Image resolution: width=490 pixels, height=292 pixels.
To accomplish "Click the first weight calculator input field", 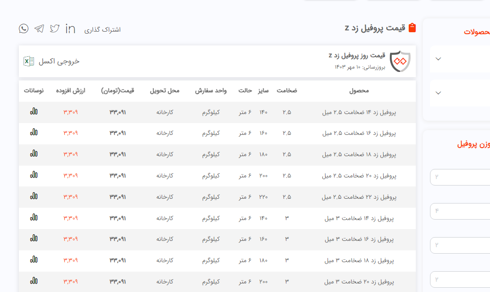I will tap(459, 177).
